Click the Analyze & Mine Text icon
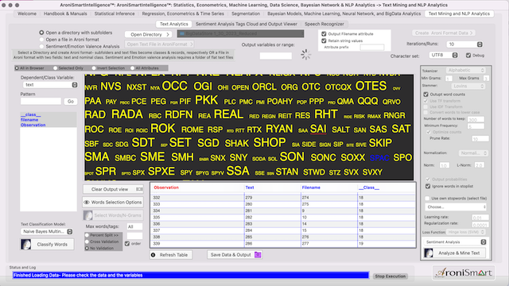Viewport: 509px width, 286px height. click(x=429, y=253)
